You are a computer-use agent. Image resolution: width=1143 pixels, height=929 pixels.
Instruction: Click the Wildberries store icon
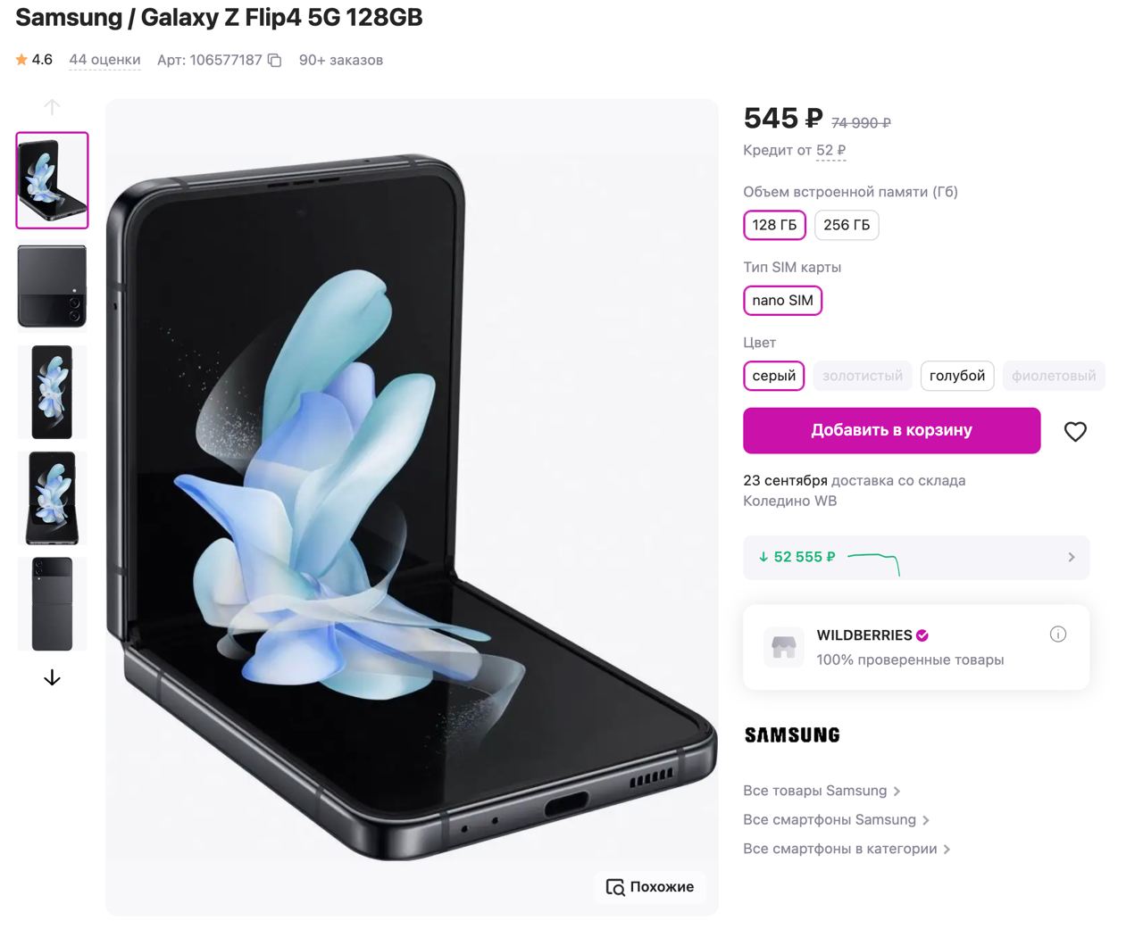(783, 647)
